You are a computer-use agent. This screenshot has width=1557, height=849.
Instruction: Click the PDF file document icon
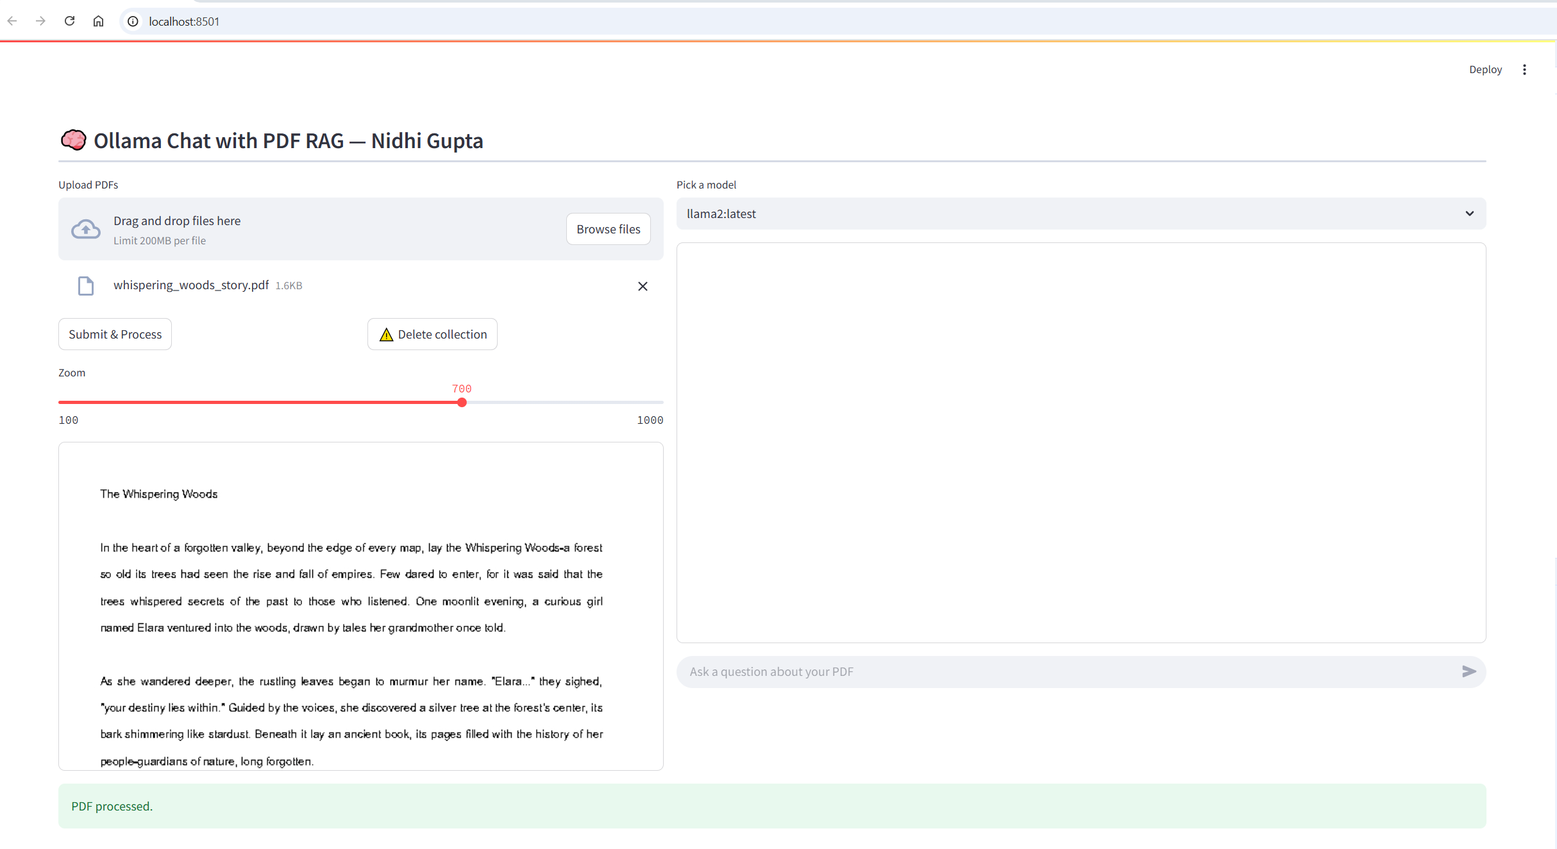[x=86, y=285]
